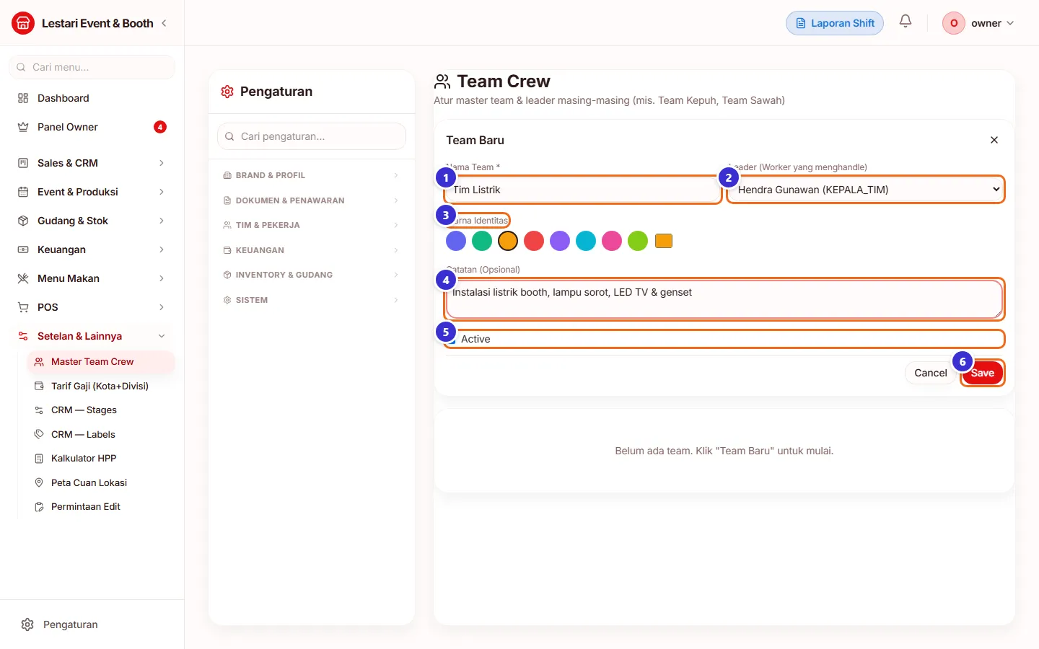This screenshot has width=1039, height=649.
Task: Click the CRM — Stages icon
Action: coord(39,410)
